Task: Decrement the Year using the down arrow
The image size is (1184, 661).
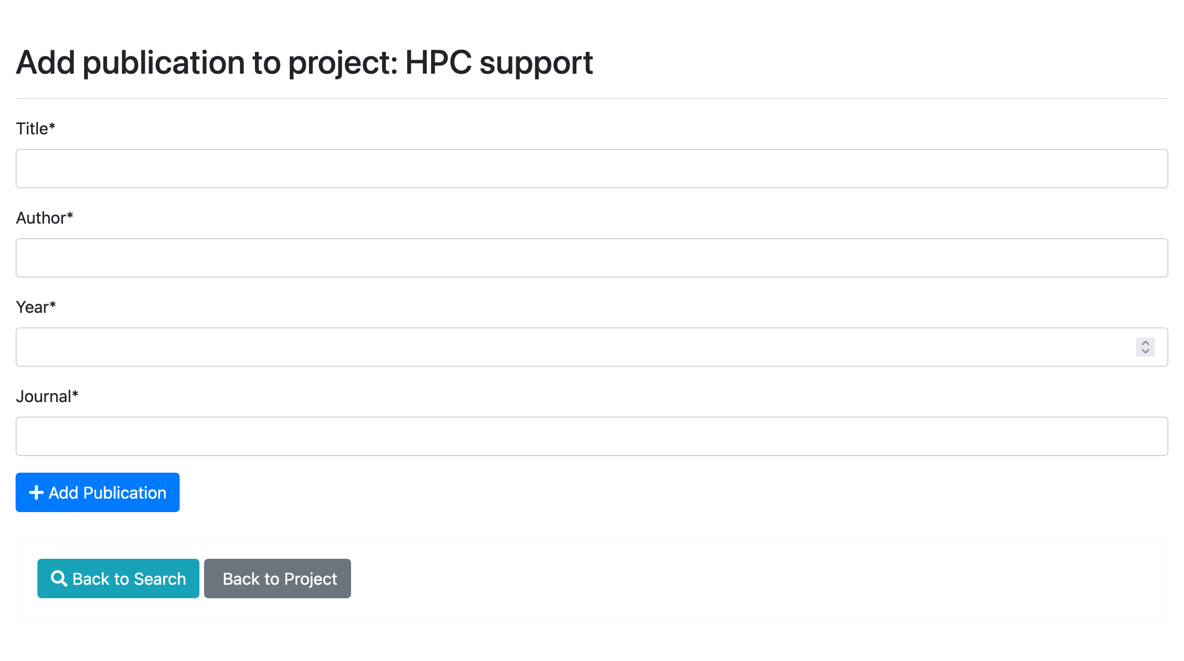Action: pyautogui.click(x=1145, y=351)
